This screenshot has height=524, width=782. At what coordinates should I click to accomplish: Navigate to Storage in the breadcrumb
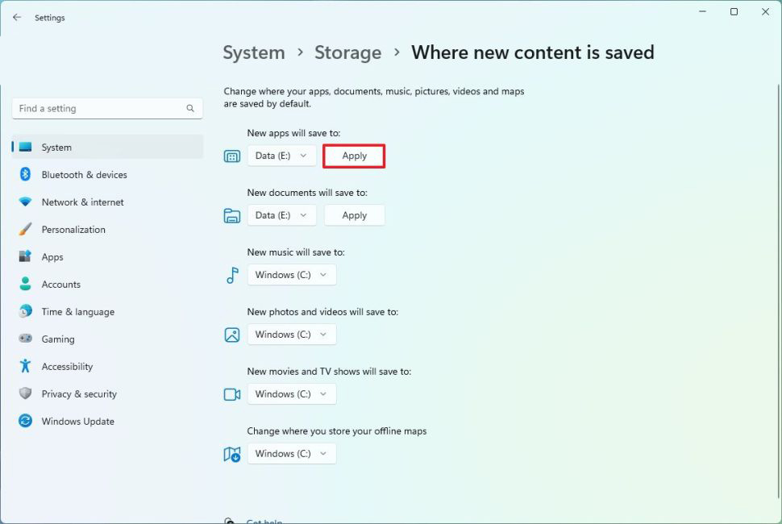coord(347,53)
